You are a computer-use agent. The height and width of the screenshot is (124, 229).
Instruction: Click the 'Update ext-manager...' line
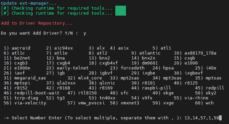(x=29, y=3)
